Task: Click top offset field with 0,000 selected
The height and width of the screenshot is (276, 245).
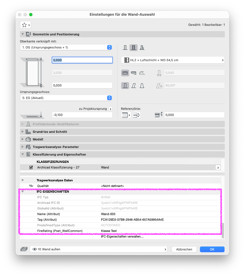Action: tap(82, 60)
